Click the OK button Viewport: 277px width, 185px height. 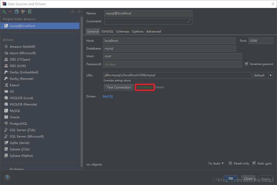[231, 179]
